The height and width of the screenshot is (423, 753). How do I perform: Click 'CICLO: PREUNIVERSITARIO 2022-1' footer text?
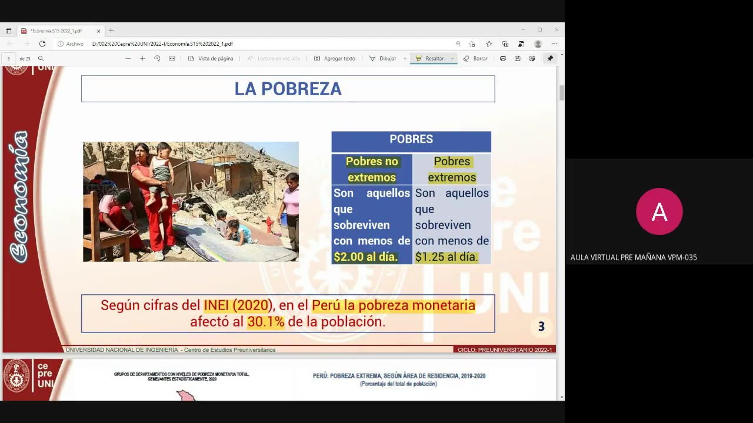coord(505,350)
